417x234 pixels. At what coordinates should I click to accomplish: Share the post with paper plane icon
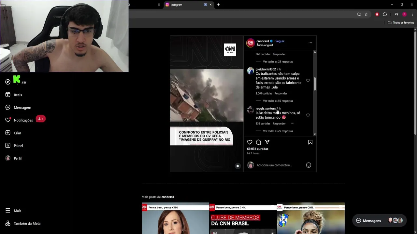267,142
